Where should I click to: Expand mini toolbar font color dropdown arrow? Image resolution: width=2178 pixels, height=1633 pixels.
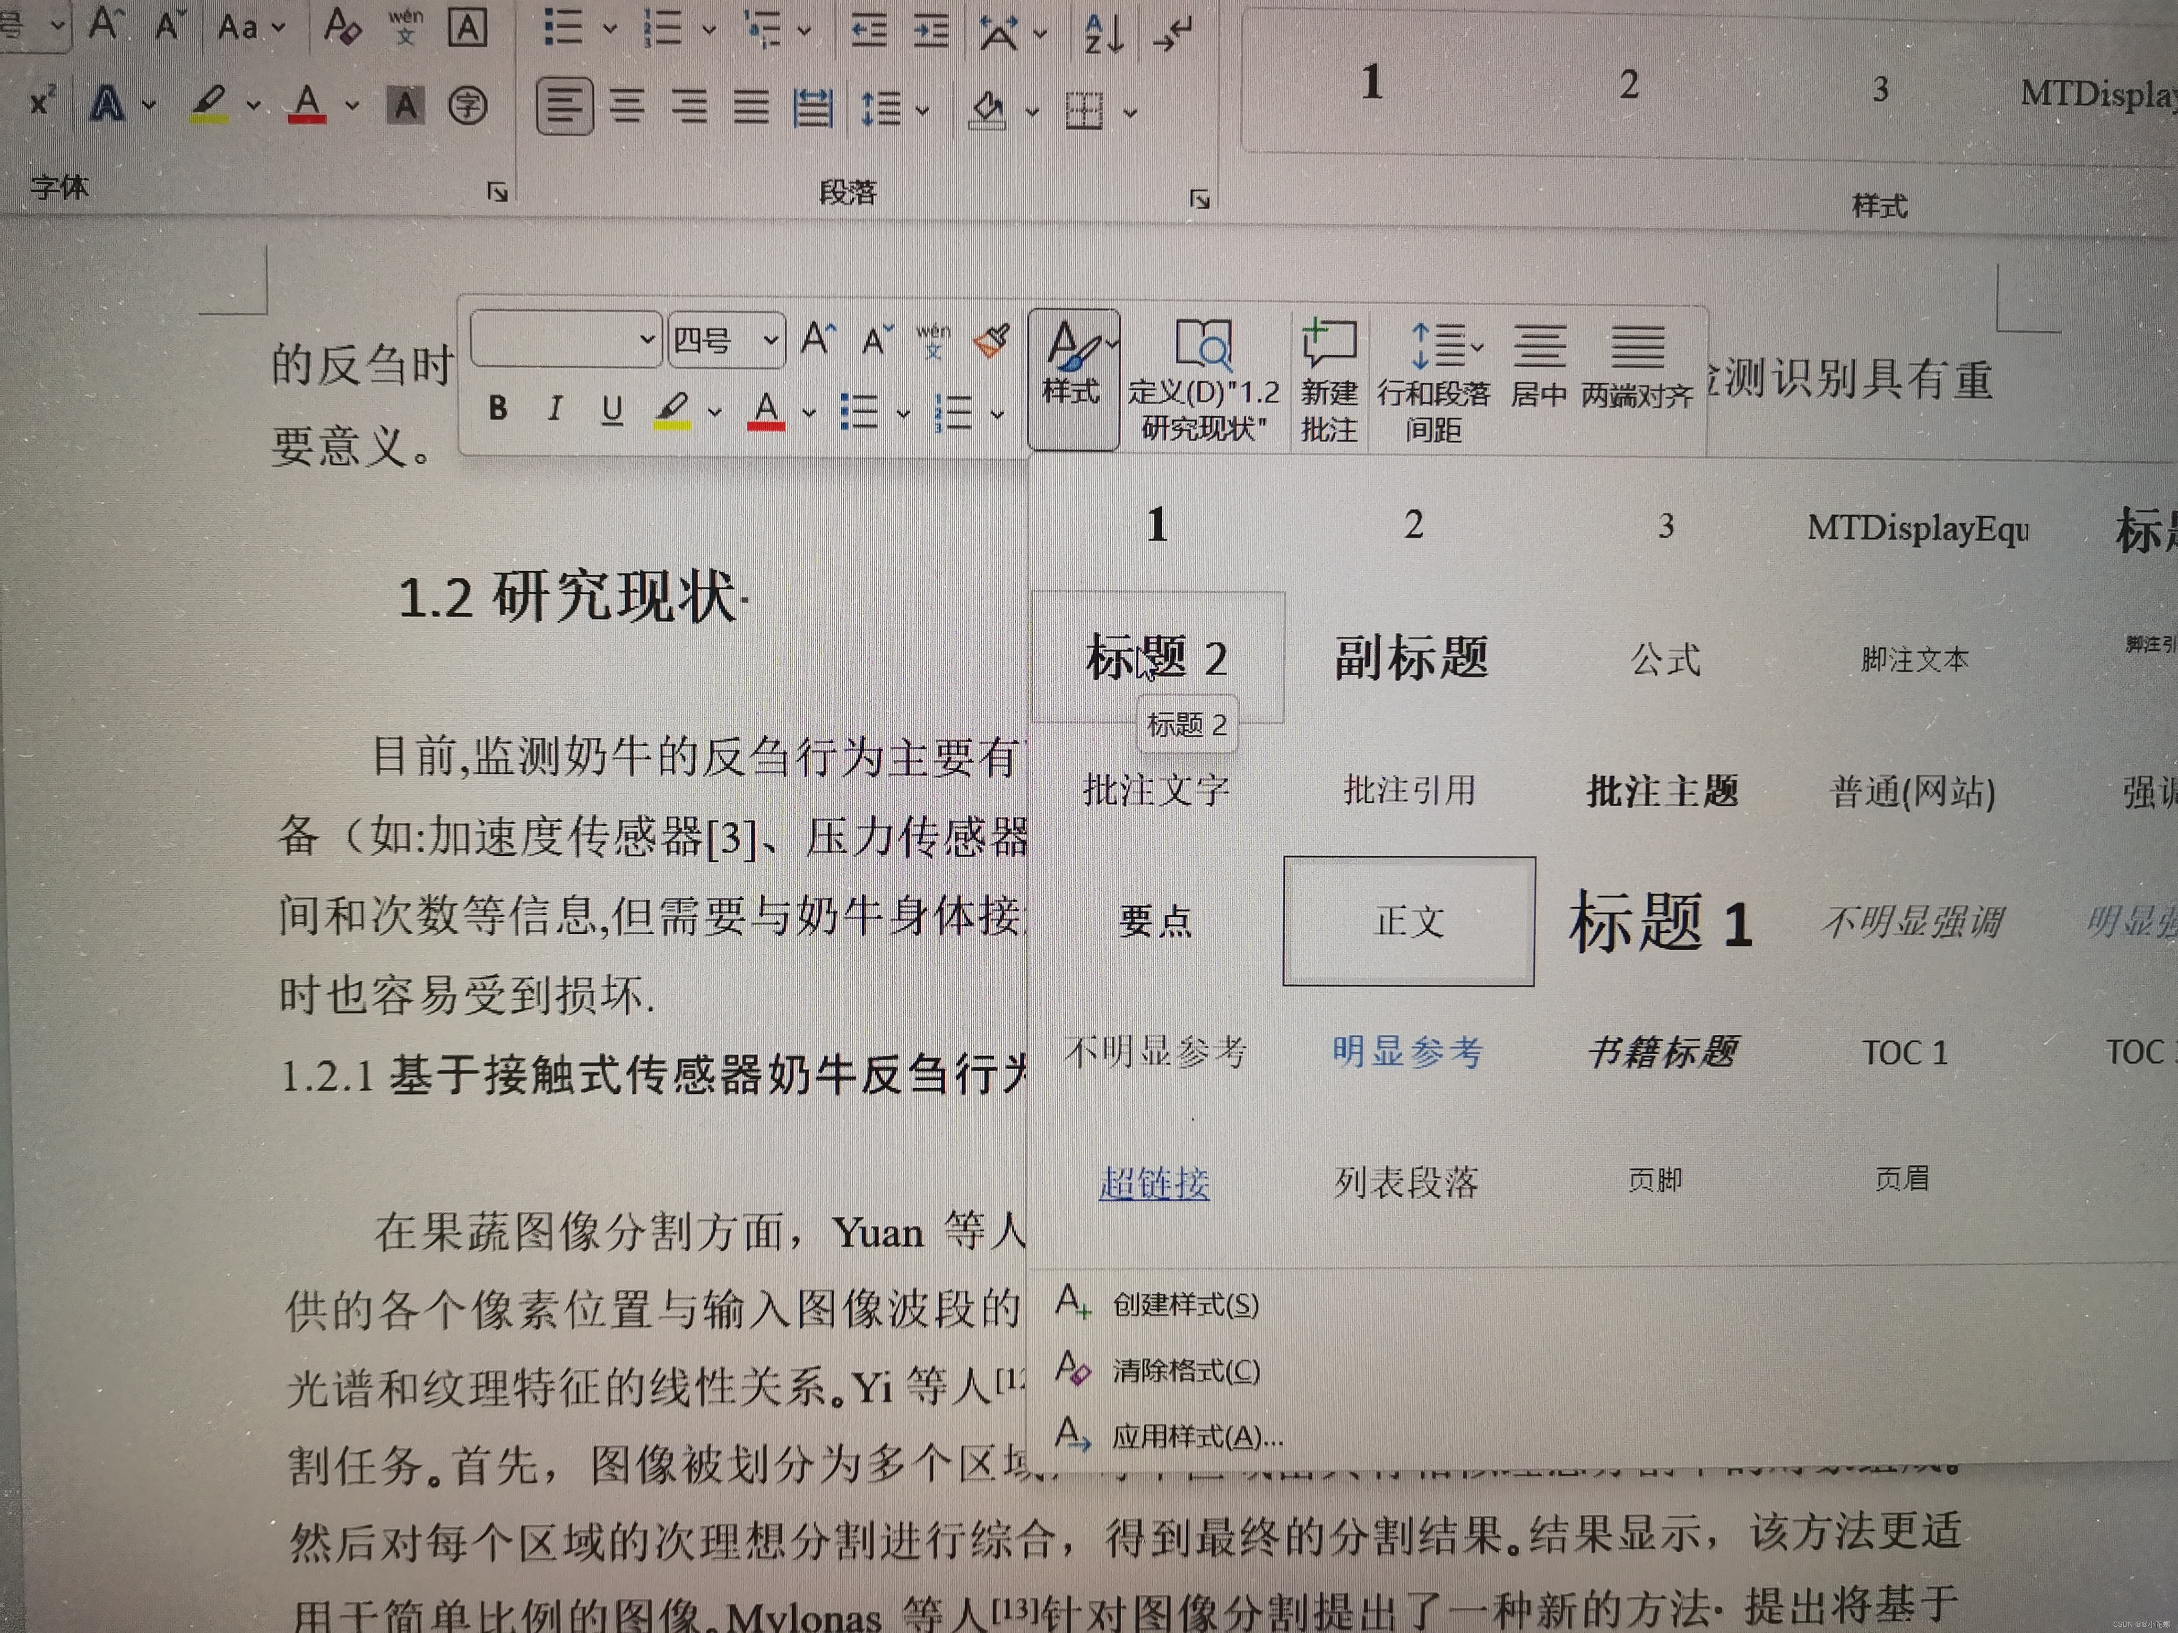809,413
